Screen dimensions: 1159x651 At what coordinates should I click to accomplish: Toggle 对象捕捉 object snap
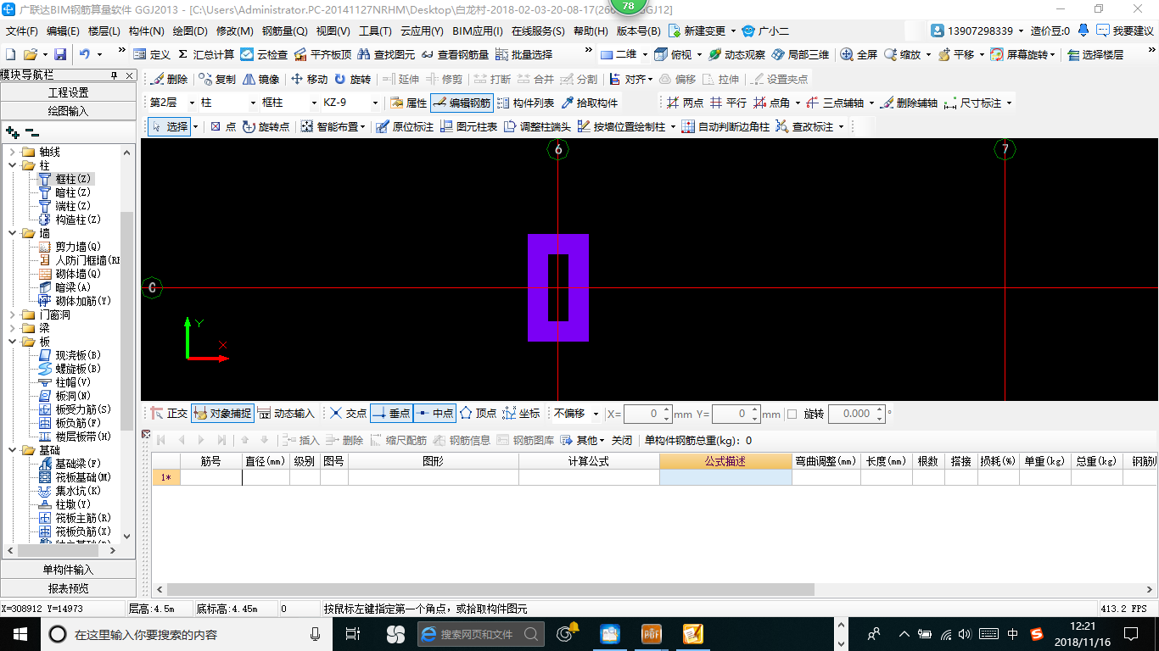tap(222, 414)
